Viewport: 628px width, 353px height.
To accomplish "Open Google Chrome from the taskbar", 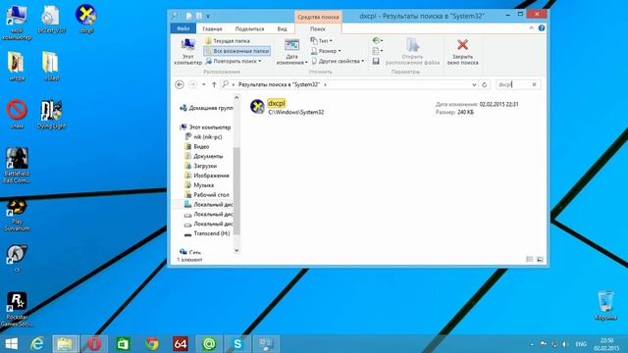I will pyautogui.click(x=152, y=344).
